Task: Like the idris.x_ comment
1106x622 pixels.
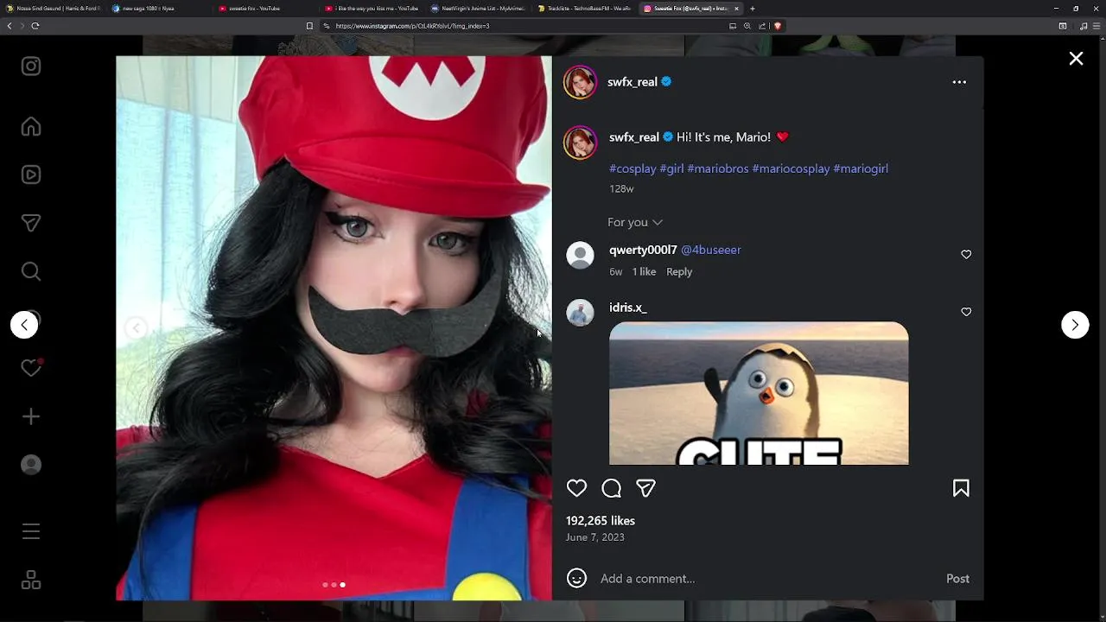Action: click(x=966, y=312)
